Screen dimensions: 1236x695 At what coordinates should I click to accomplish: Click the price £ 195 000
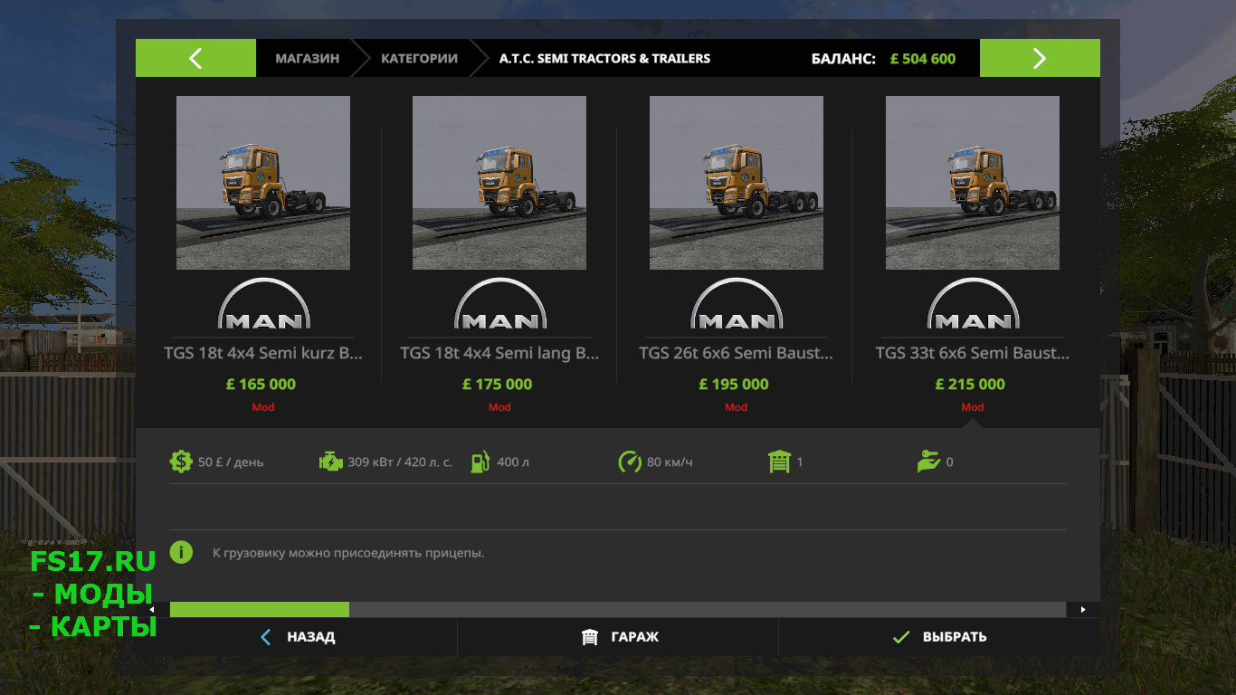point(734,384)
